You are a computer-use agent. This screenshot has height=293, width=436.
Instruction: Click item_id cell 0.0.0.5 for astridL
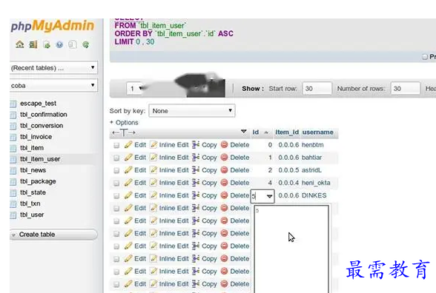click(x=288, y=170)
